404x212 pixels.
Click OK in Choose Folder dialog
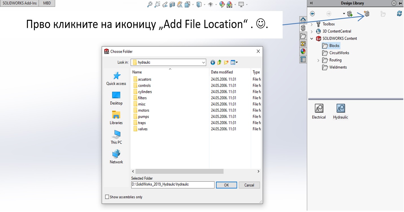(x=226, y=185)
